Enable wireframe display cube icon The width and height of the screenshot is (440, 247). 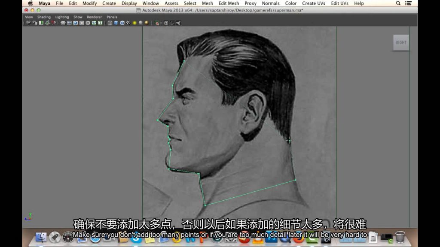110,23
